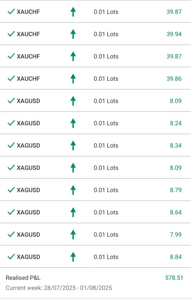Click the checkmark icon on the 39.94 profit row
Viewport: 191px width, 299px height.
[11, 34]
